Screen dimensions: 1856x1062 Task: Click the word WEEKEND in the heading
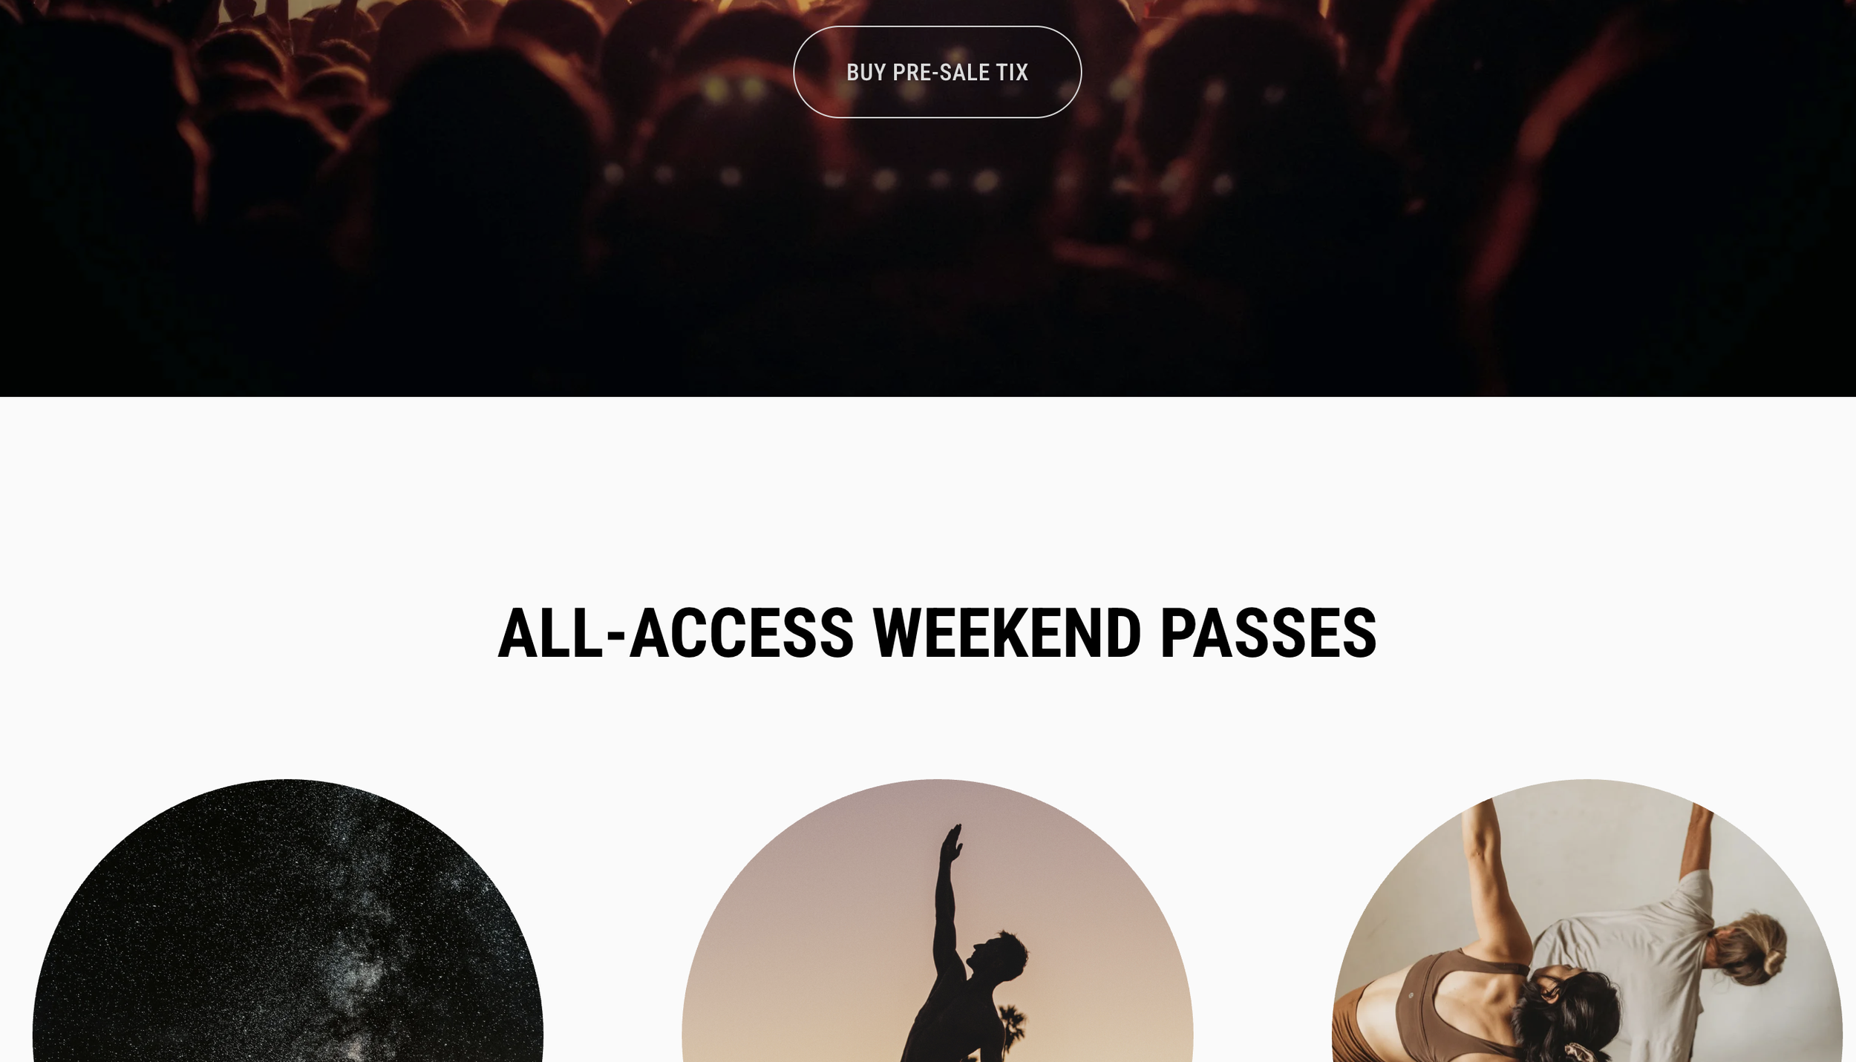pyautogui.click(x=1007, y=634)
